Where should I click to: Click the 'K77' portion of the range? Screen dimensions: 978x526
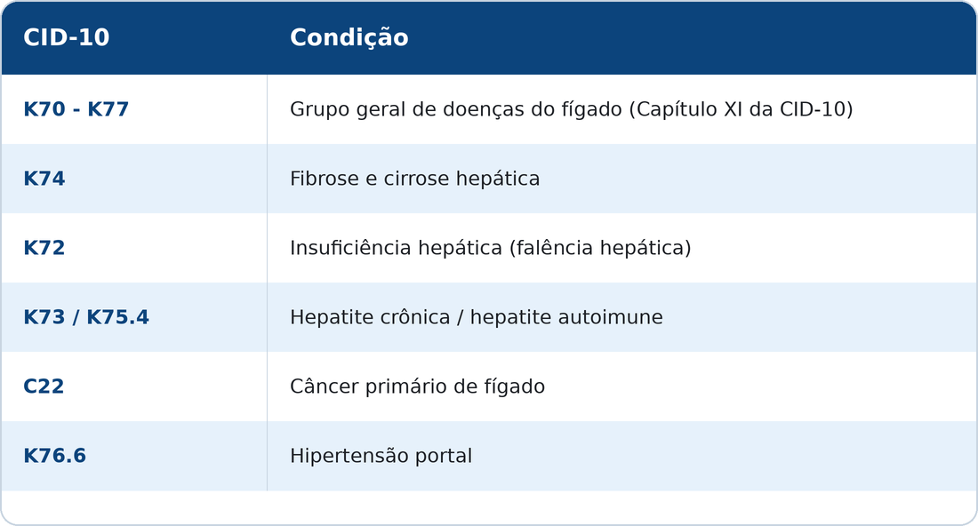click(x=108, y=109)
